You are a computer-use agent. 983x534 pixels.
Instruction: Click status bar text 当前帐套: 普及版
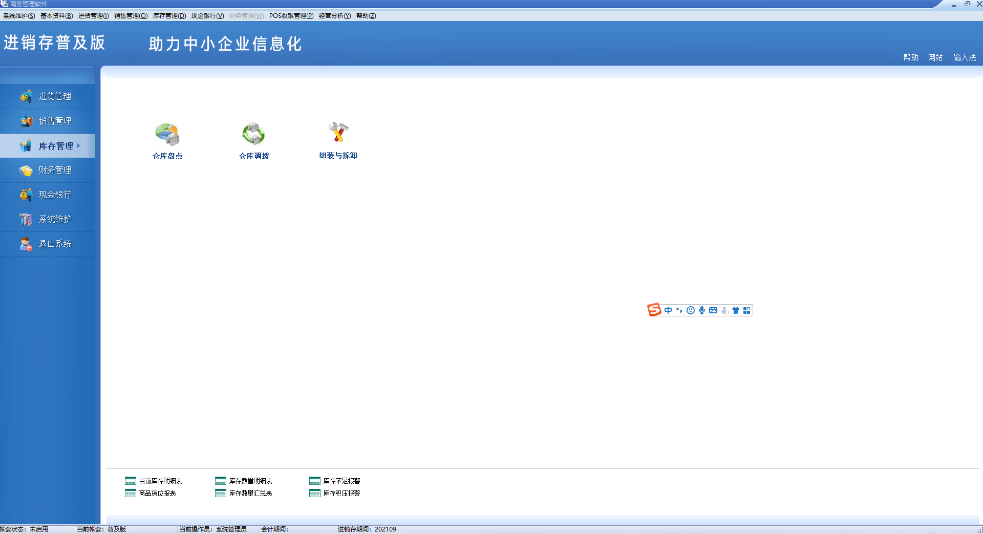tap(101, 529)
